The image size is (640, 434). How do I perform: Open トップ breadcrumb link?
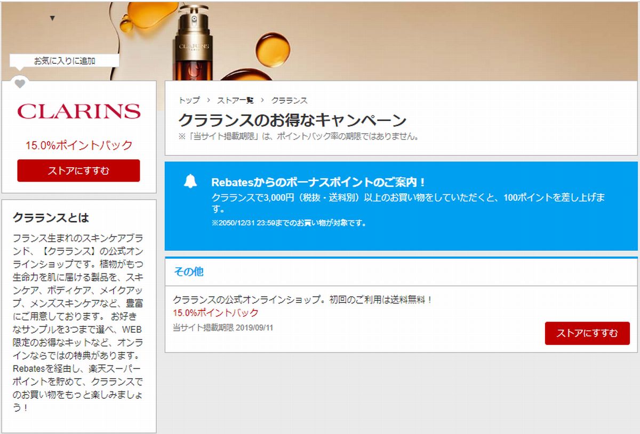tap(189, 100)
